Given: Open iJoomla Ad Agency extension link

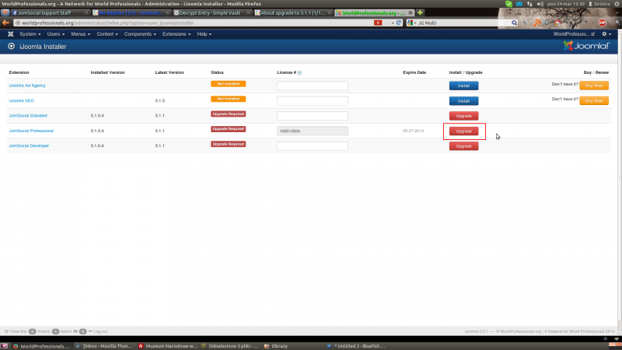Looking at the screenshot, I should [x=27, y=86].
